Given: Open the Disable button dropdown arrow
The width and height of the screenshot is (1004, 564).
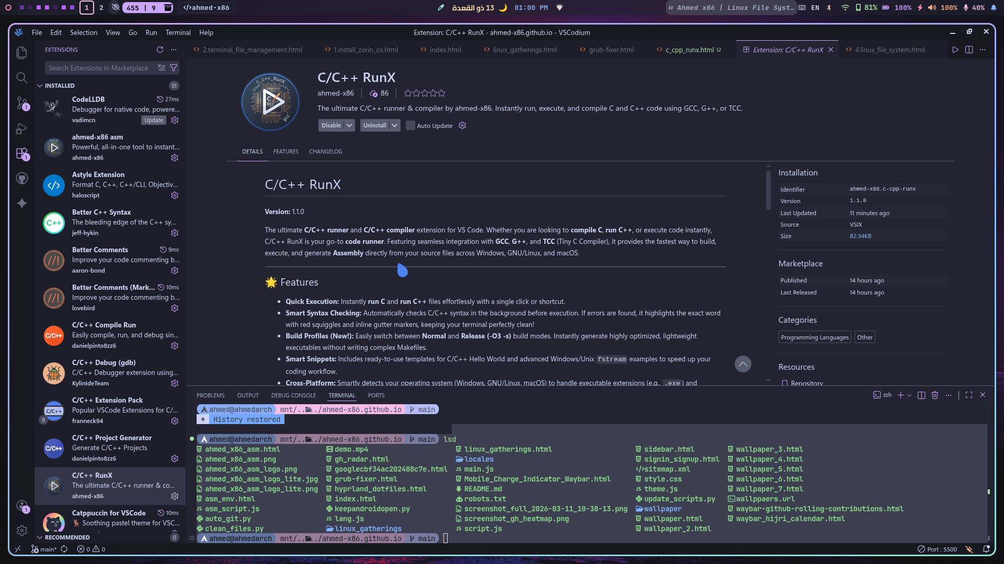Looking at the screenshot, I should pos(350,125).
